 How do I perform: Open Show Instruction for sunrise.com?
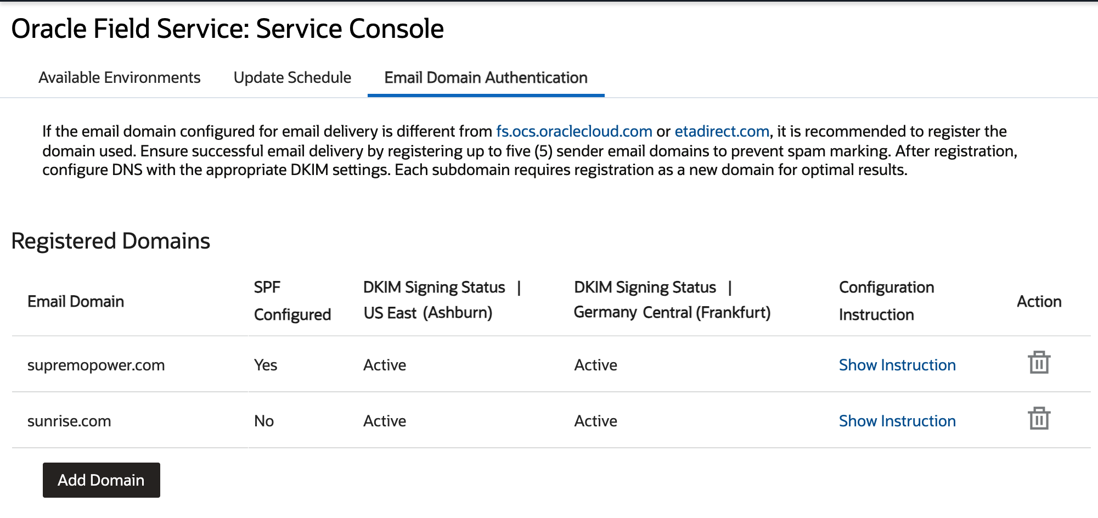pos(897,421)
